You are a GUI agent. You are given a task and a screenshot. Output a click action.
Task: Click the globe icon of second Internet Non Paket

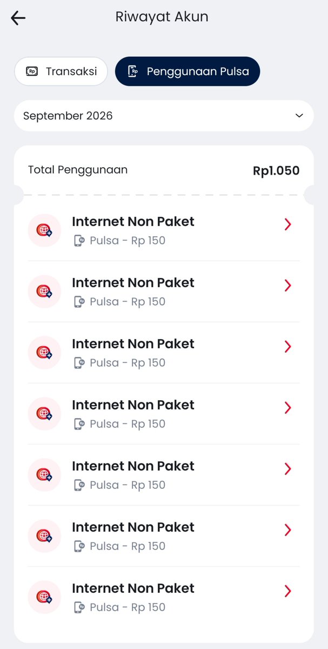click(x=44, y=292)
